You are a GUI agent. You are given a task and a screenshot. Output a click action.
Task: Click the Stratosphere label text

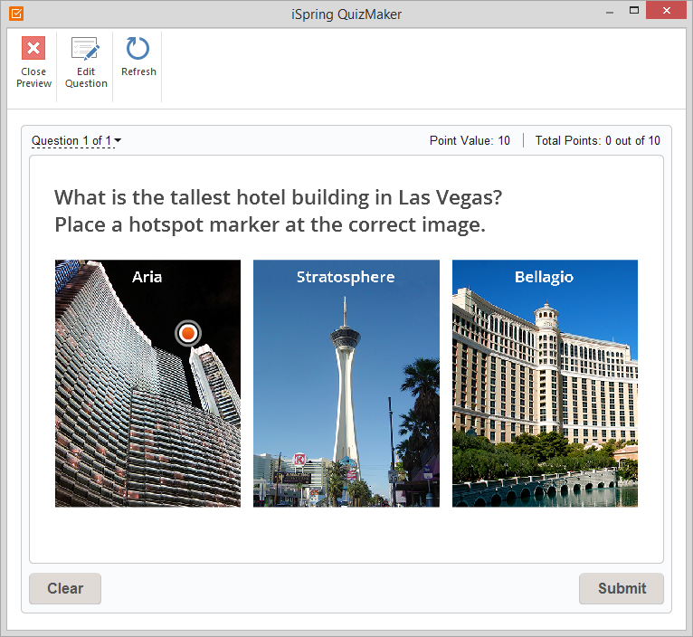point(346,277)
